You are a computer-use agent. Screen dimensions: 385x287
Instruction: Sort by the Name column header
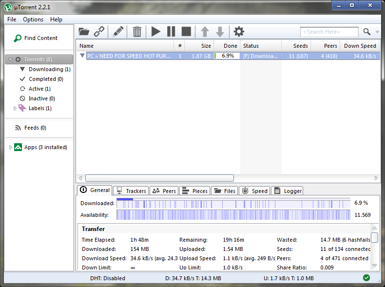click(x=125, y=46)
